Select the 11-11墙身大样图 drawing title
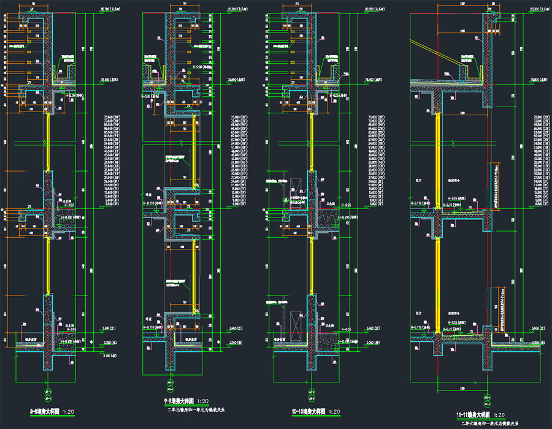This screenshot has height=429, width=552. pos(473,415)
